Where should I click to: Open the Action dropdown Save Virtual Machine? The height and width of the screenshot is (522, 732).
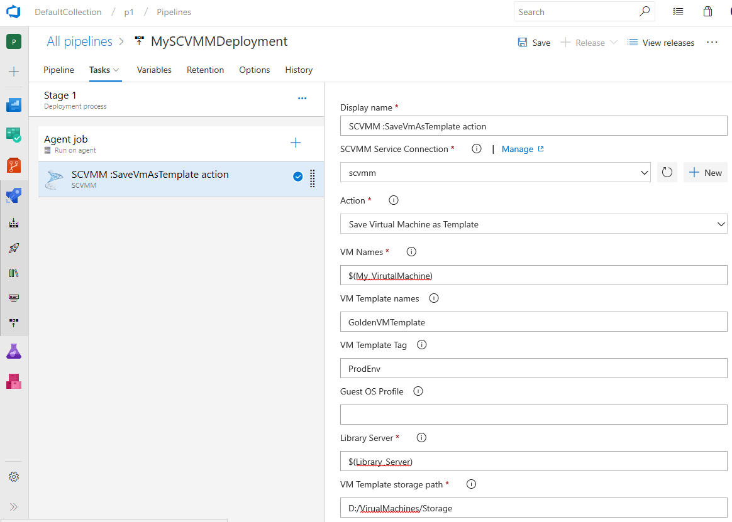534,224
